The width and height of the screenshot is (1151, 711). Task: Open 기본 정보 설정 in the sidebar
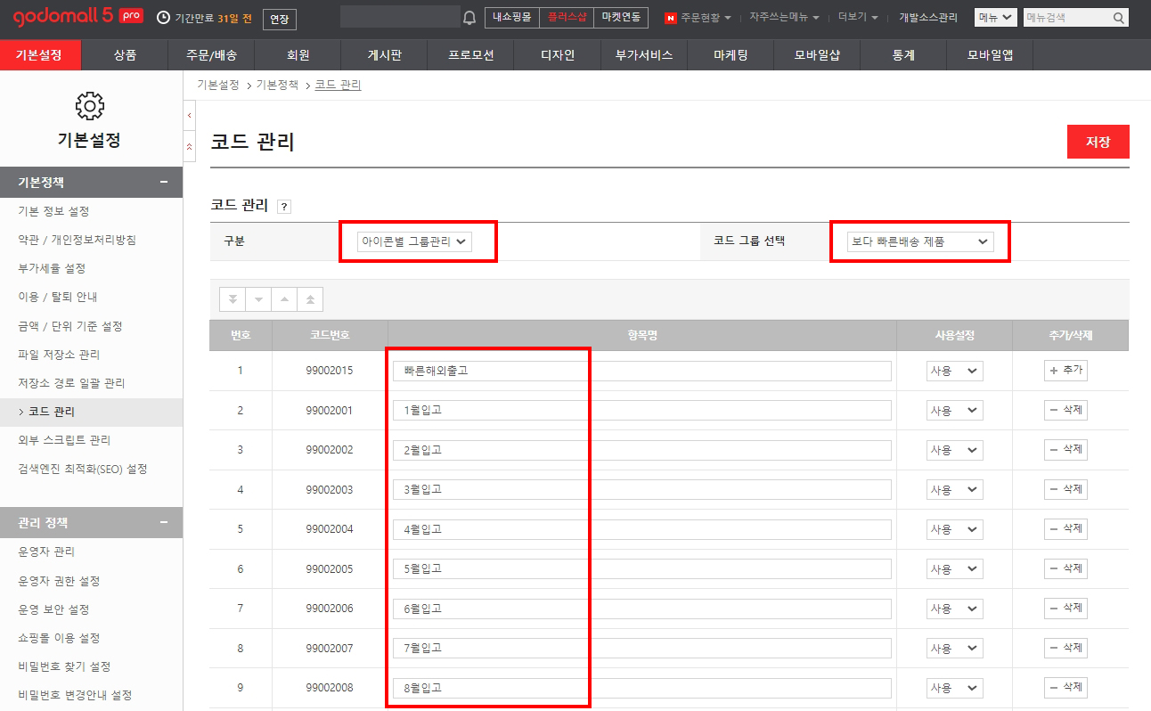tap(53, 211)
